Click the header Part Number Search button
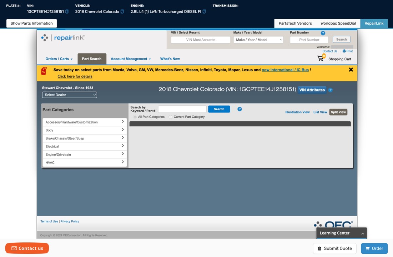The height and width of the screenshot is (257, 393). pyautogui.click(x=341, y=39)
